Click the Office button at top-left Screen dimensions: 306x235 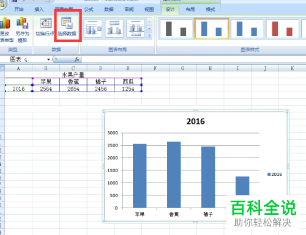pyautogui.click(x=2, y=4)
